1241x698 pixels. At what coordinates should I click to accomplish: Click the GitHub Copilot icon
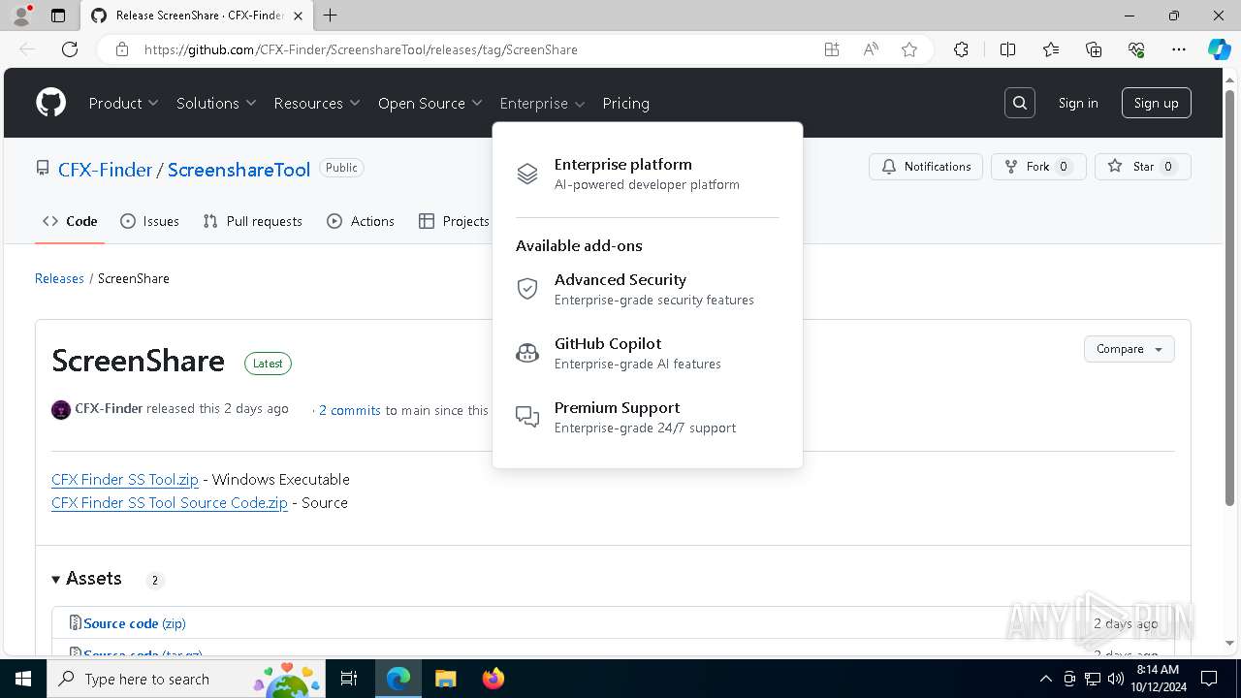click(527, 353)
